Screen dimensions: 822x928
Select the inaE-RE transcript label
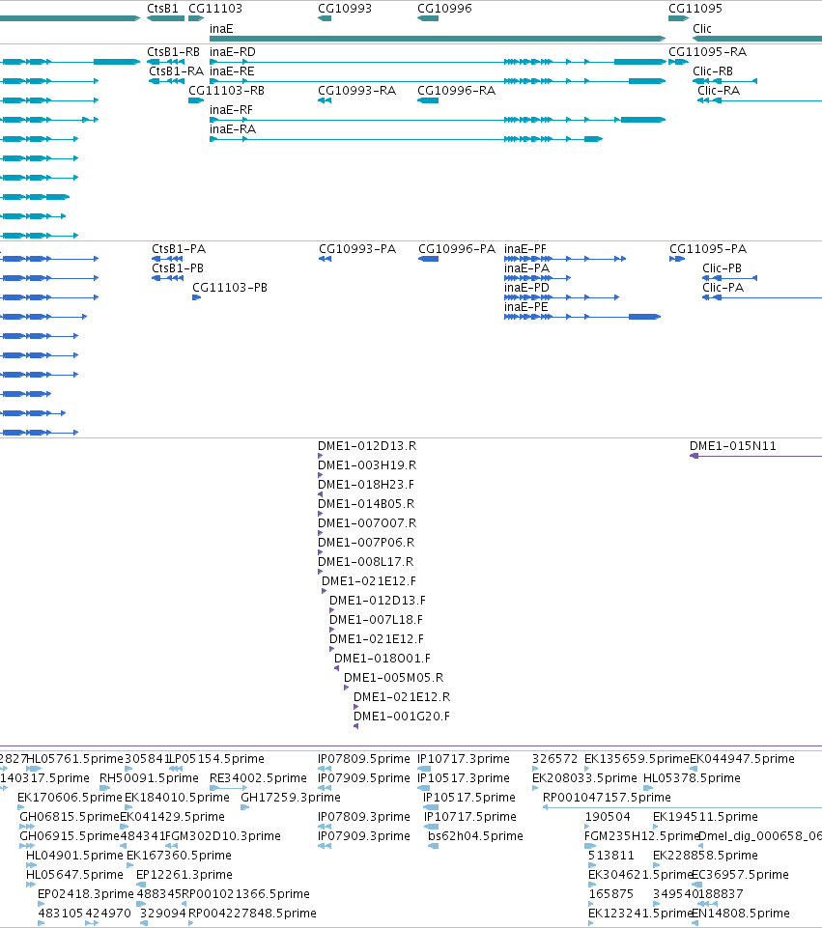pos(232,71)
